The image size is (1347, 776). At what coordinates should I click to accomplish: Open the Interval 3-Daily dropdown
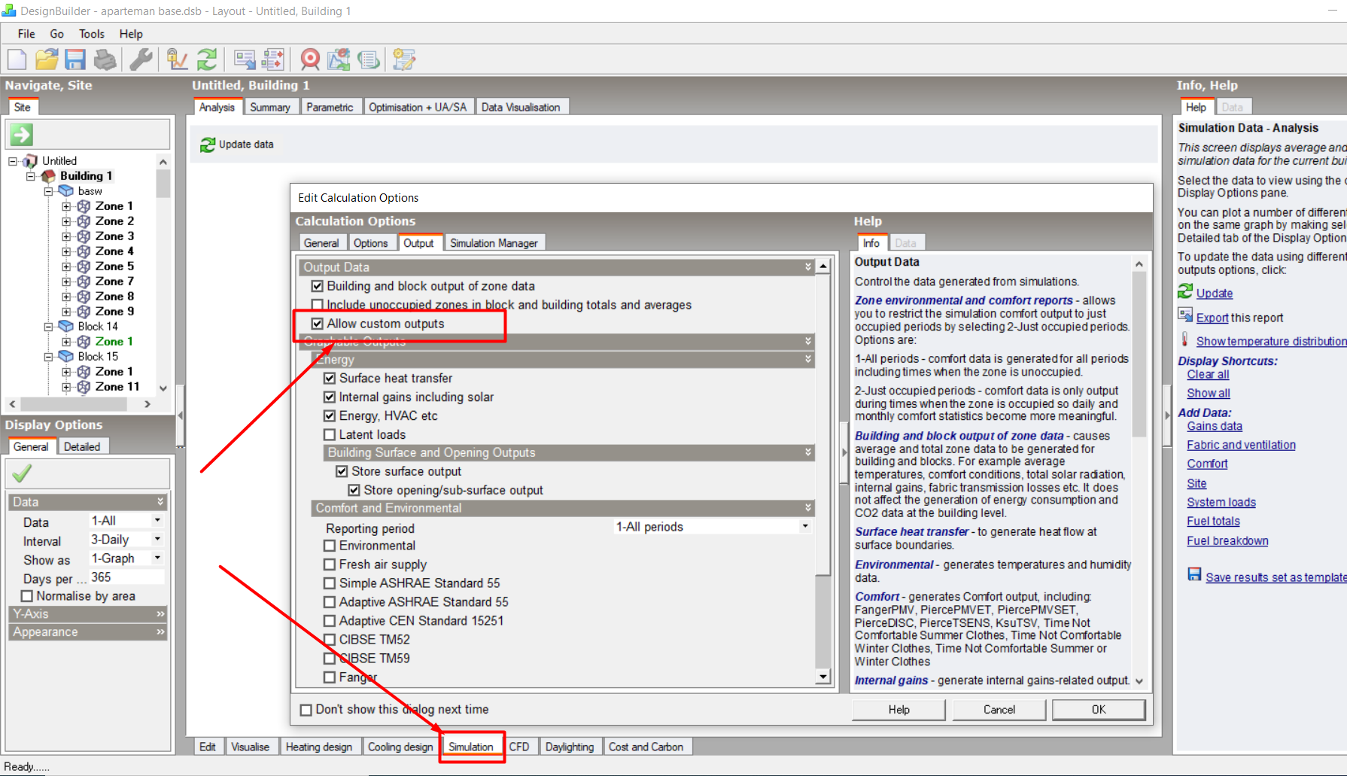(x=157, y=539)
